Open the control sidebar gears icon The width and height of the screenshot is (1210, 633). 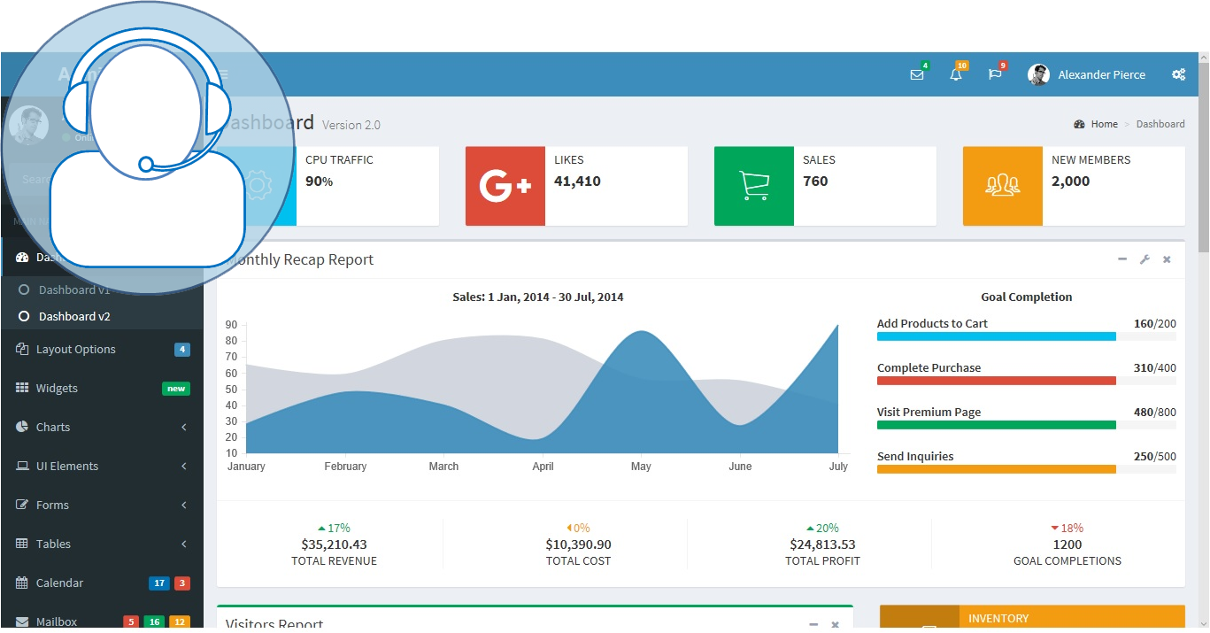[x=1178, y=74]
